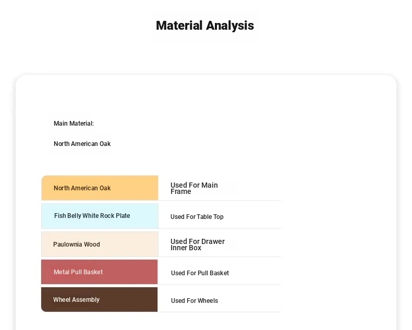412x330 pixels.
Task: Click the Used For Pull Basket description
Action: point(200,273)
